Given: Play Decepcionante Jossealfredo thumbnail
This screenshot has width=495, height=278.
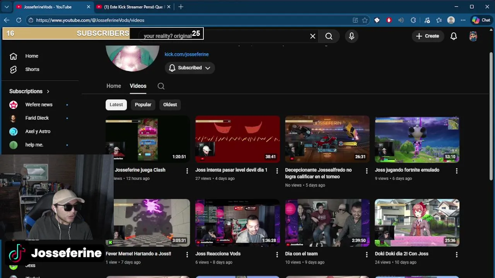Looking at the screenshot, I should coord(327,139).
